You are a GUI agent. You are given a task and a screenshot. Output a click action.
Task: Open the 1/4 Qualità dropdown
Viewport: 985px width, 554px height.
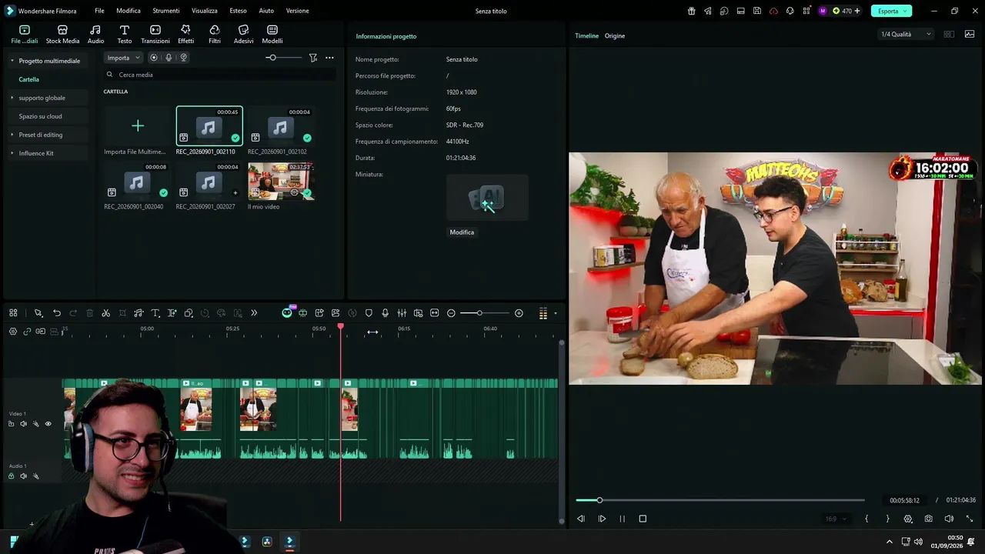pyautogui.click(x=906, y=34)
